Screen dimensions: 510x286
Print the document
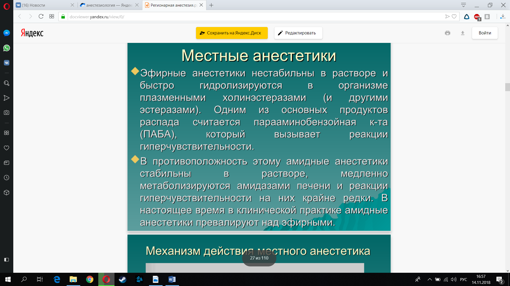pos(448,33)
